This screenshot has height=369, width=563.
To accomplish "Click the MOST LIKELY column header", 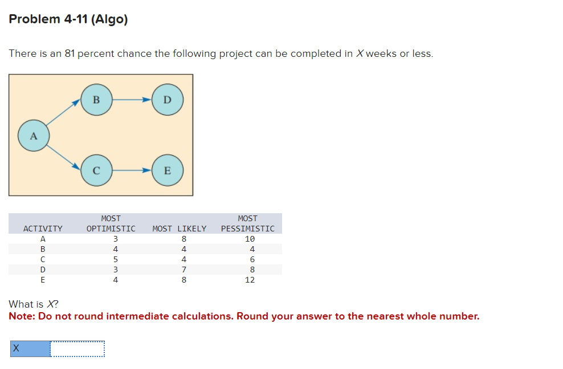I will [179, 228].
